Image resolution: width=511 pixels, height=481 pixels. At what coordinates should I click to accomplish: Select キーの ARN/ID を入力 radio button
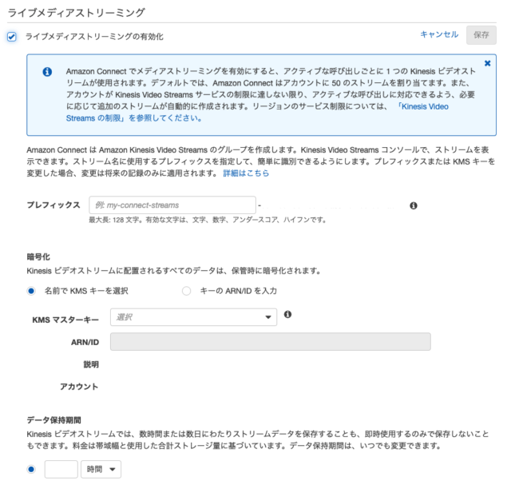(x=186, y=291)
